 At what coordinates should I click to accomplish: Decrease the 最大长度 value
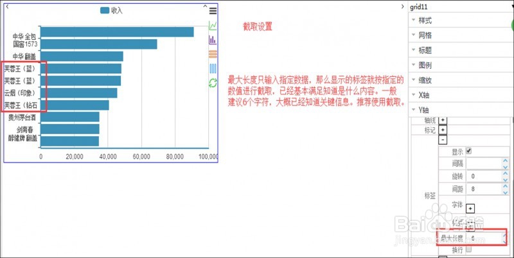pos(505,241)
